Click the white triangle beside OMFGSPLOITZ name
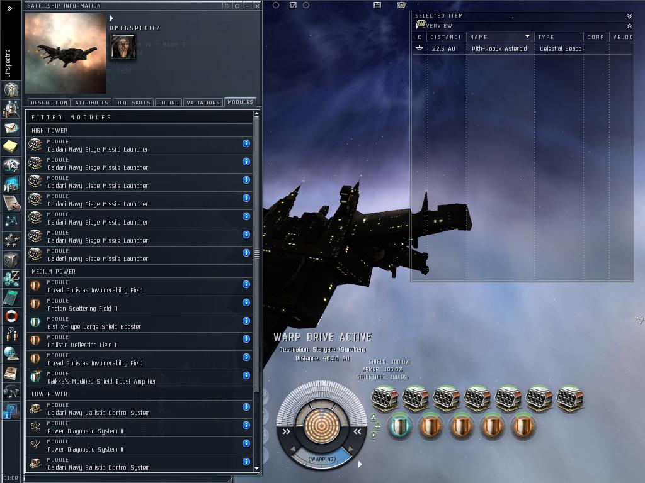The width and height of the screenshot is (645, 483). pos(111,18)
